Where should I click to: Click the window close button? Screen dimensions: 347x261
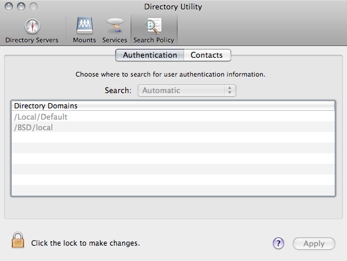click(9, 6)
